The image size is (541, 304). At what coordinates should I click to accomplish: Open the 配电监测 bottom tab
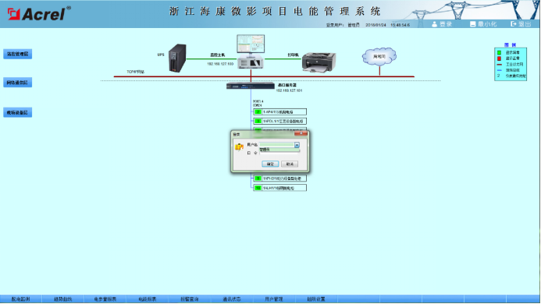click(21, 299)
